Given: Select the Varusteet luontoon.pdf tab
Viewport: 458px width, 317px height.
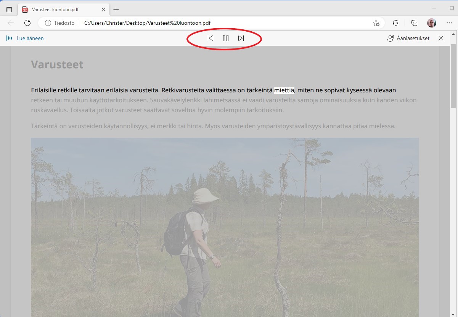Looking at the screenshot, I should 64,10.
